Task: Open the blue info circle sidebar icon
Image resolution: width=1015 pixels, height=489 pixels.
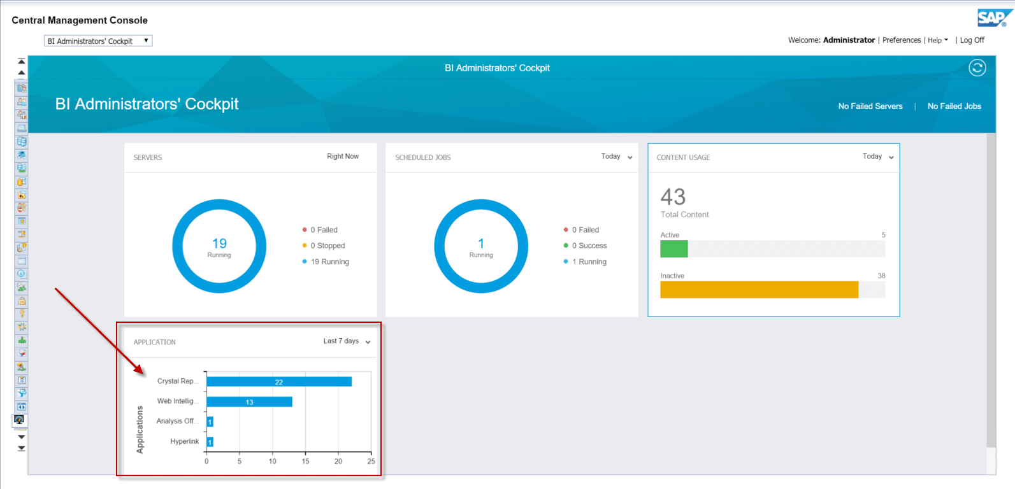Action: pyautogui.click(x=22, y=274)
